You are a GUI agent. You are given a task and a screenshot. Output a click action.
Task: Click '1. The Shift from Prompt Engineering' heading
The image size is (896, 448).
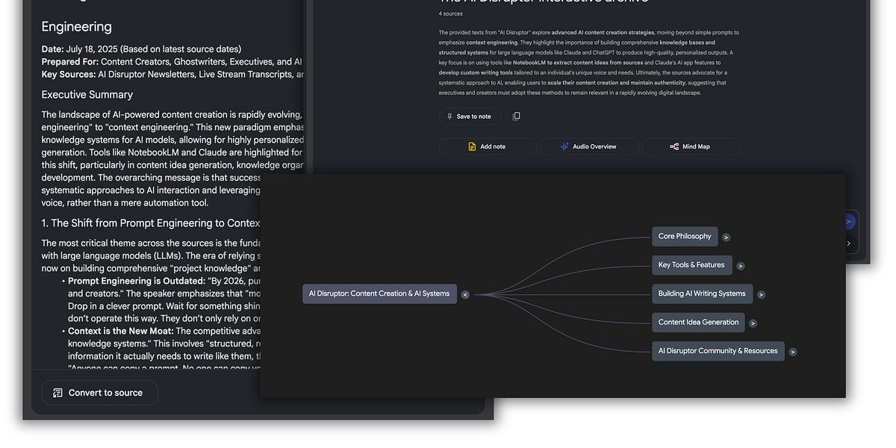[151, 223]
